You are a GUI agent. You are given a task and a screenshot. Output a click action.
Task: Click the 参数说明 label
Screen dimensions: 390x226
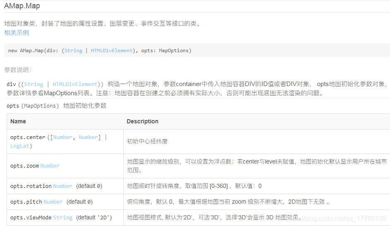click(x=18, y=70)
